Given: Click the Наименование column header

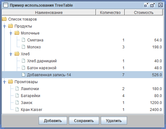Looking at the screenshot, I should point(49,12).
